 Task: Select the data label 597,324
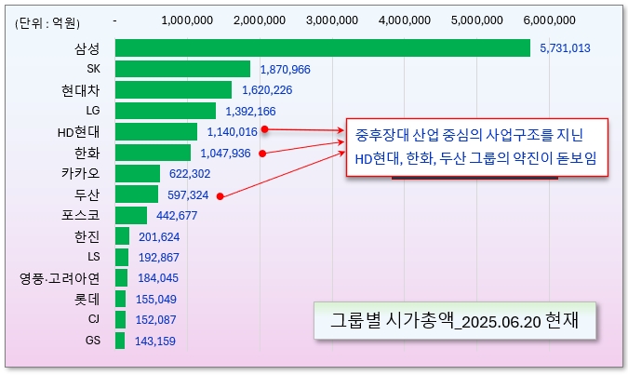click(x=188, y=195)
